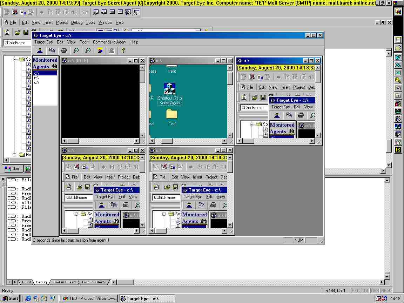Select agent o:\ in Monitored Agents list
Screen dimensions: 404x303
coord(45,82)
